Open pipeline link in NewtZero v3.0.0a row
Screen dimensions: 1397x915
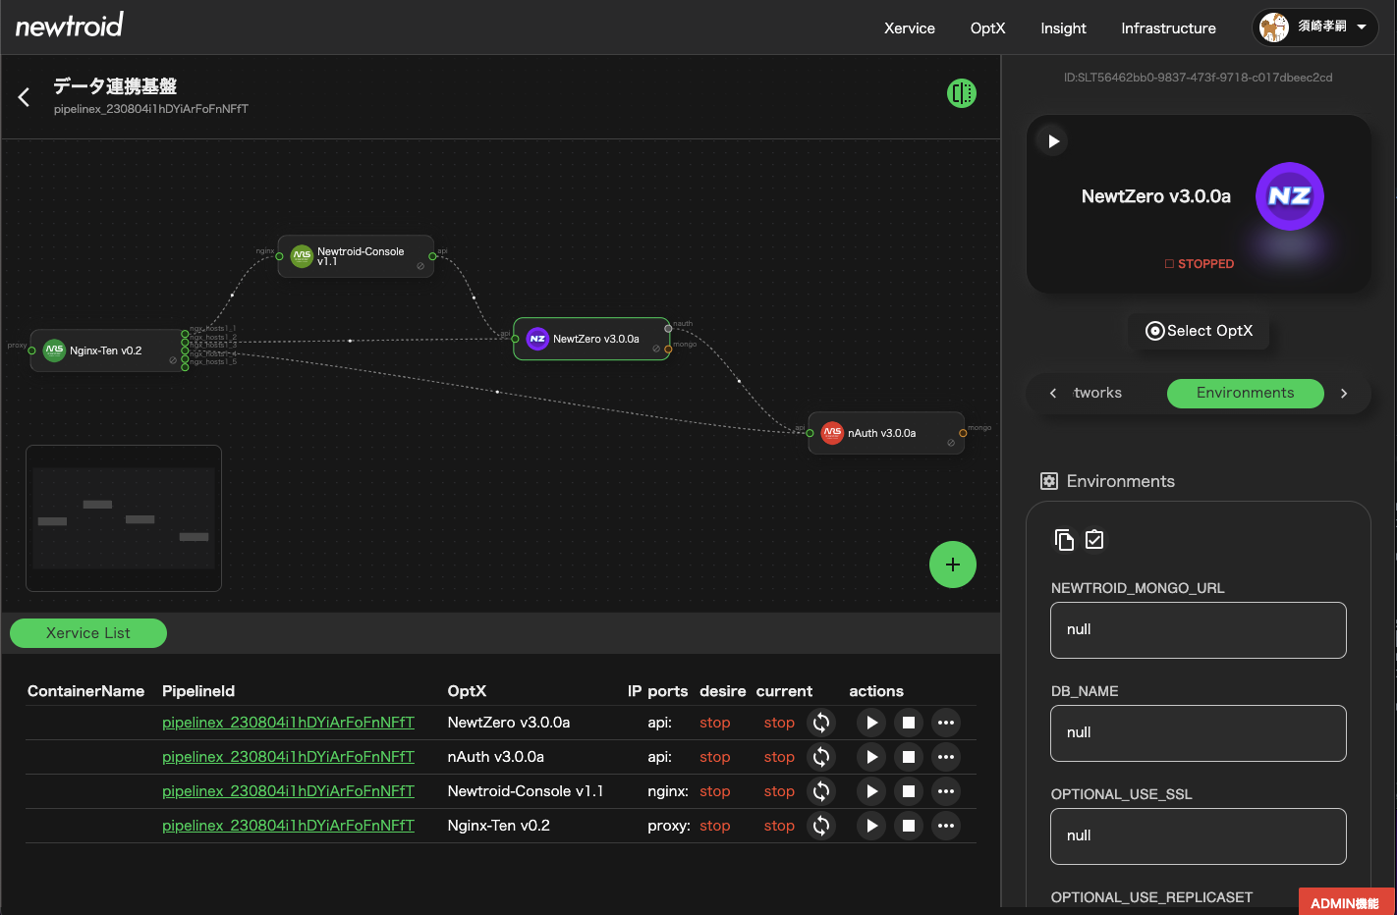pyautogui.click(x=288, y=723)
